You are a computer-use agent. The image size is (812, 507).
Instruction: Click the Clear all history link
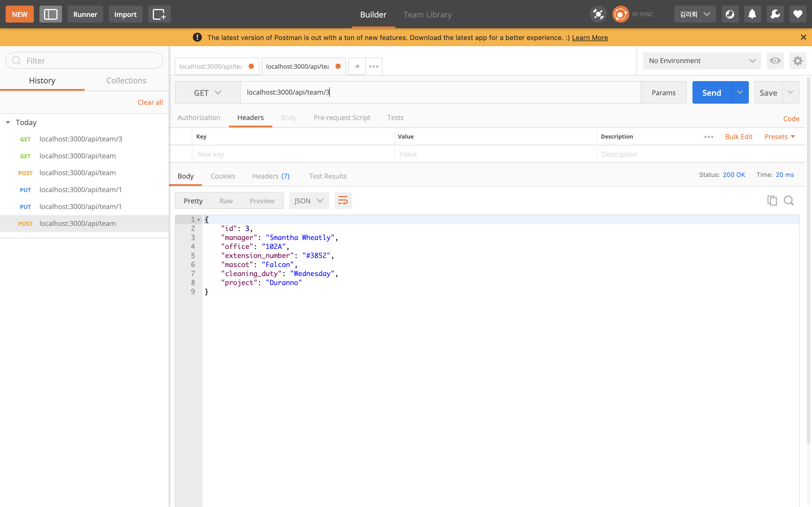click(x=150, y=102)
